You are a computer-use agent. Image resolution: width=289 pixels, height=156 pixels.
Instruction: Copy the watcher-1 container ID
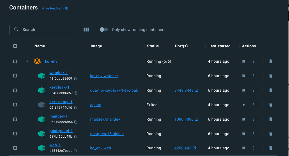(x=75, y=79)
